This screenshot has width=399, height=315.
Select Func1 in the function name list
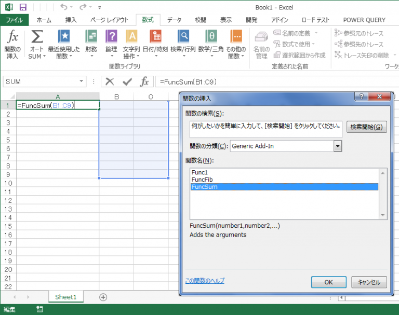click(200, 172)
